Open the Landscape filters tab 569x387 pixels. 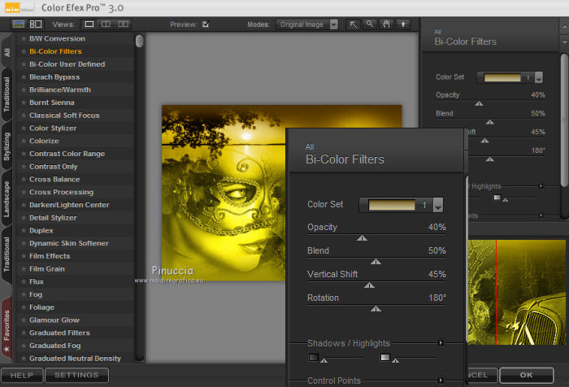pyautogui.click(x=7, y=198)
